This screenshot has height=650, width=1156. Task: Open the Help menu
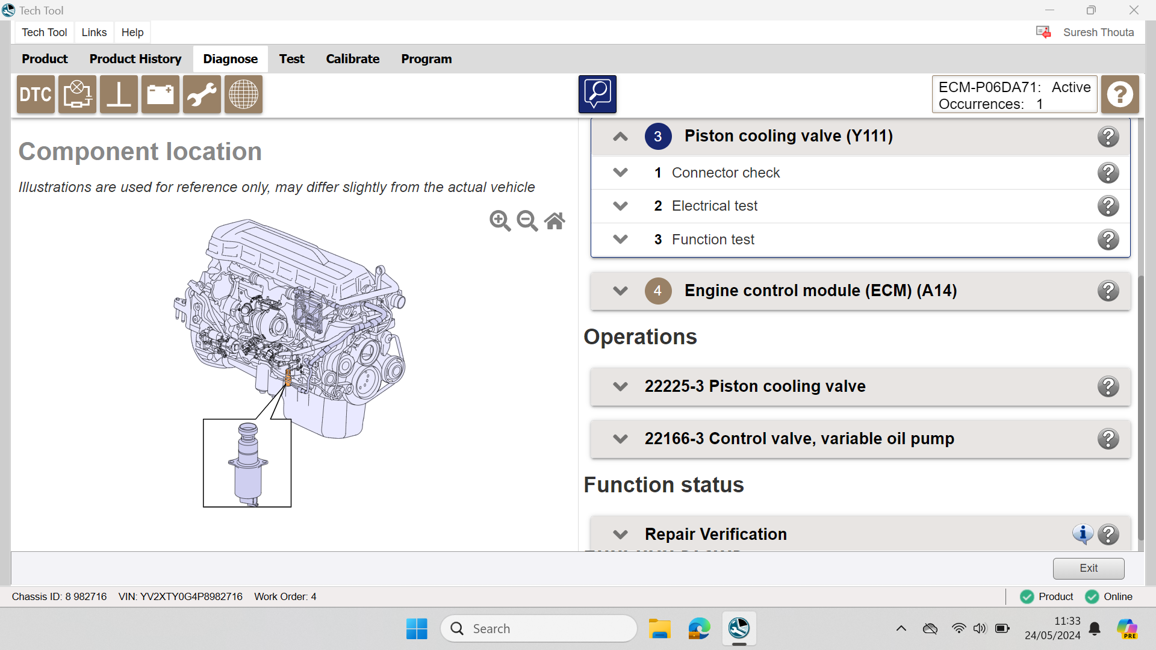pyautogui.click(x=132, y=32)
